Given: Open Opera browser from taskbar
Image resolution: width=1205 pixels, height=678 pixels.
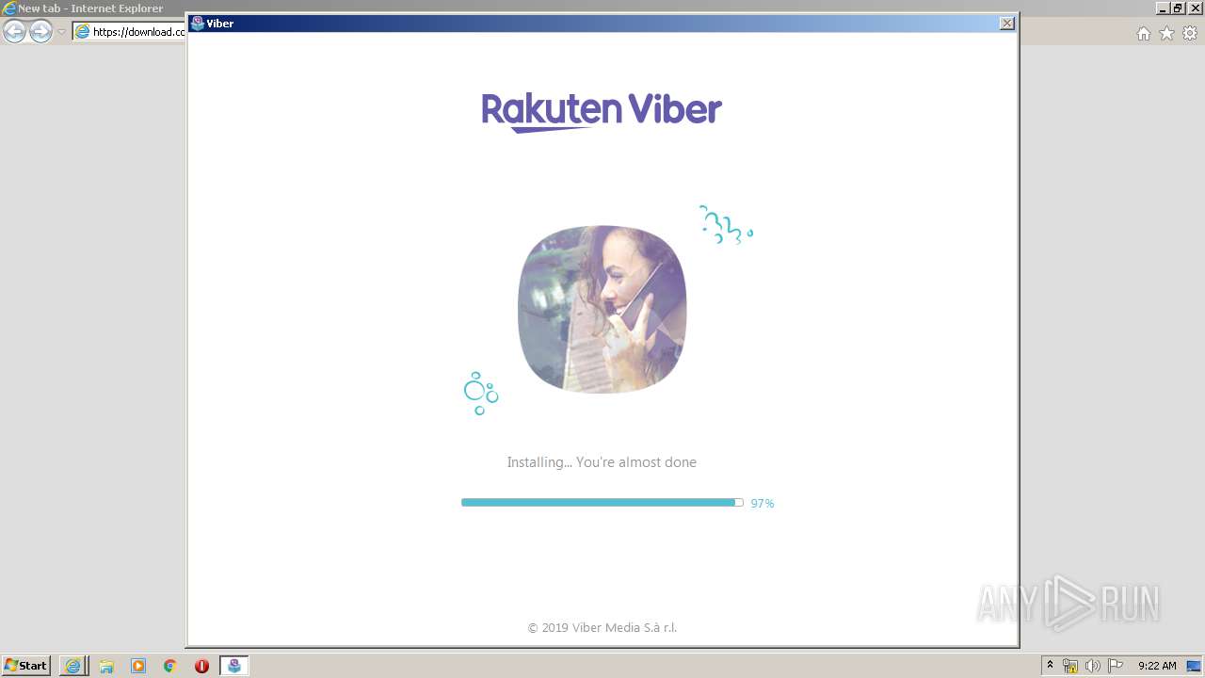Looking at the screenshot, I should click(201, 666).
